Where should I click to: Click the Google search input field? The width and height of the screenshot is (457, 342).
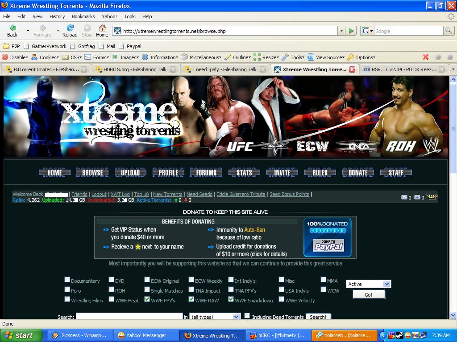(x=409, y=31)
